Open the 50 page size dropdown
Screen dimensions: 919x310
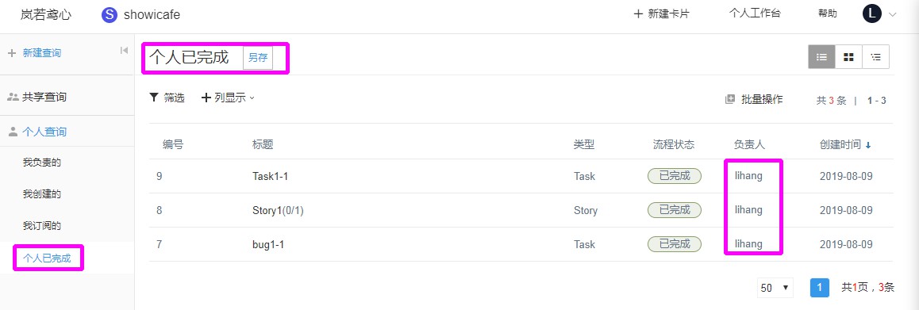pos(775,288)
